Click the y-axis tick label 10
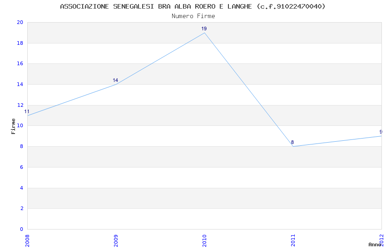This screenshot has height=249, width=386. tap(20, 125)
